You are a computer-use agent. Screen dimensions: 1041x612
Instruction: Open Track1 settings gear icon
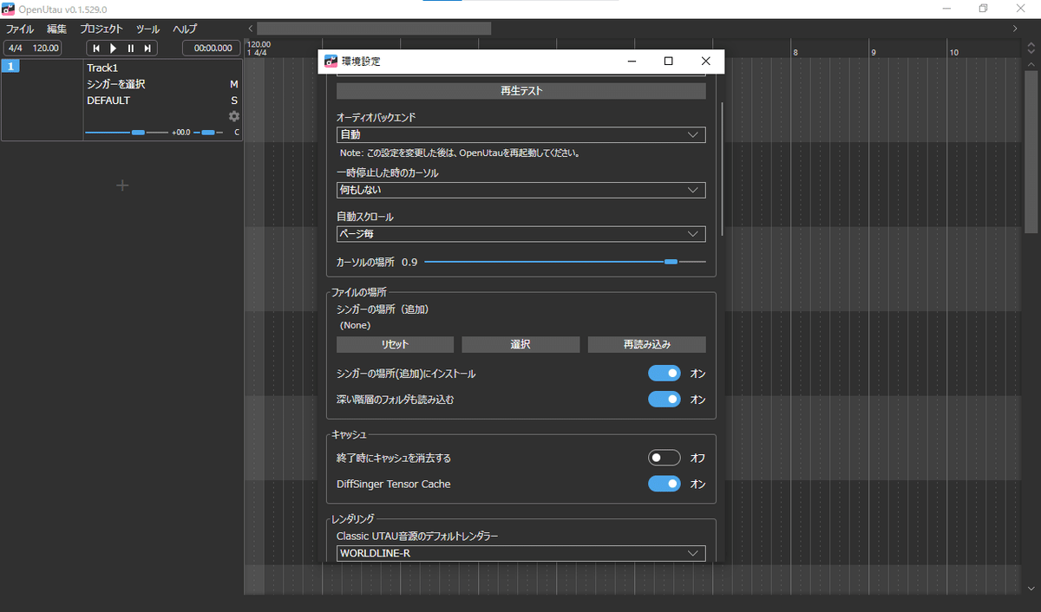pyautogui.click(x=234, y=116)
